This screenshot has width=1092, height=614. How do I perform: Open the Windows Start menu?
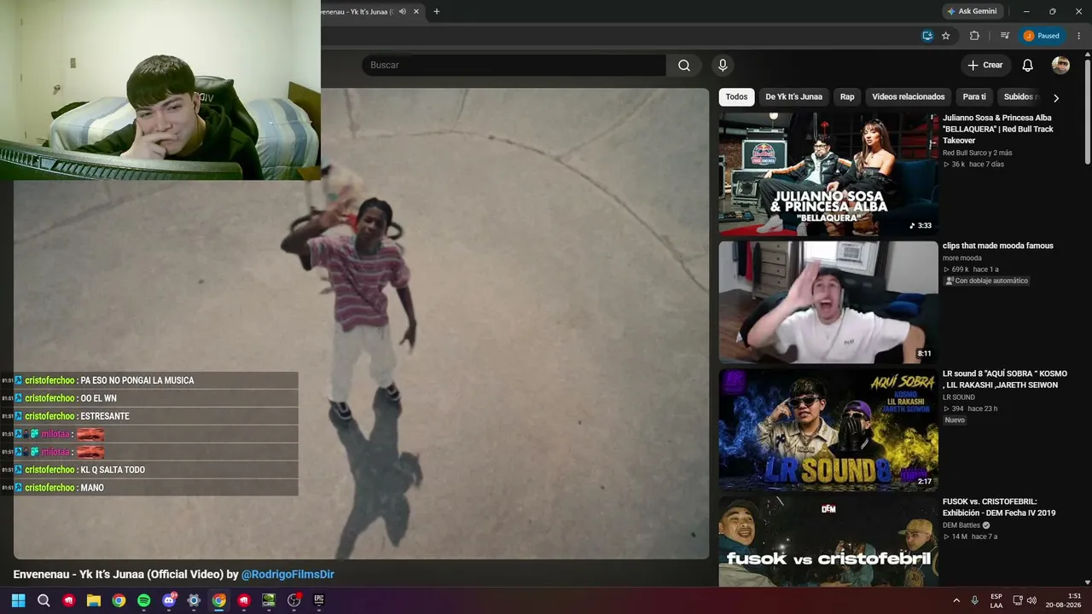click(19, 600)
